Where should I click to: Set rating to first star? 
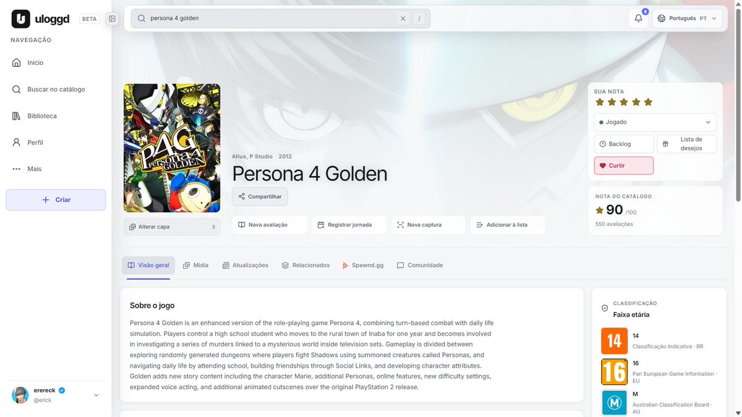pyautogui.click(x=599, y=102)
